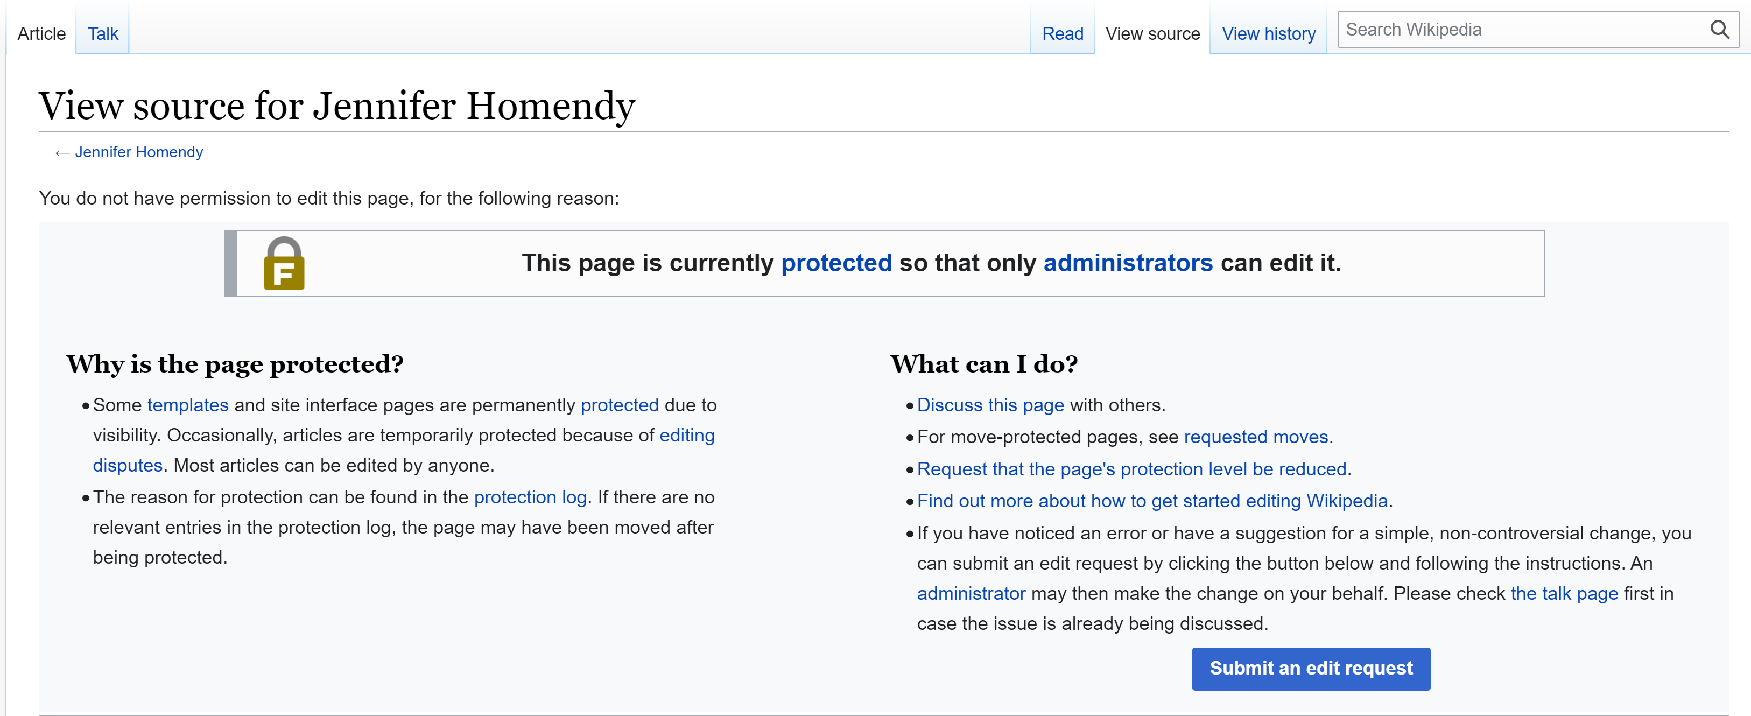1751x716 pixels.
Task: Open the 'protected' link in the banner
Action: (835, 263)
